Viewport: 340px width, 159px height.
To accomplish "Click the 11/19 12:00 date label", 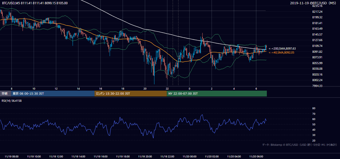I will 56,157.
